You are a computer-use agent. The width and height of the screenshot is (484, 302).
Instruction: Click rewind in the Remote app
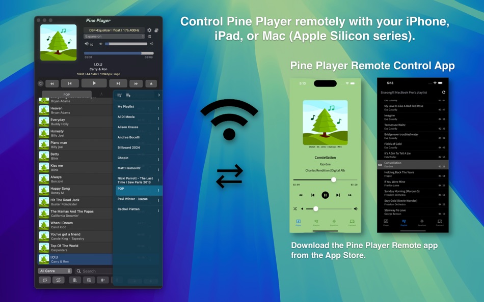[x=301, y=195]
